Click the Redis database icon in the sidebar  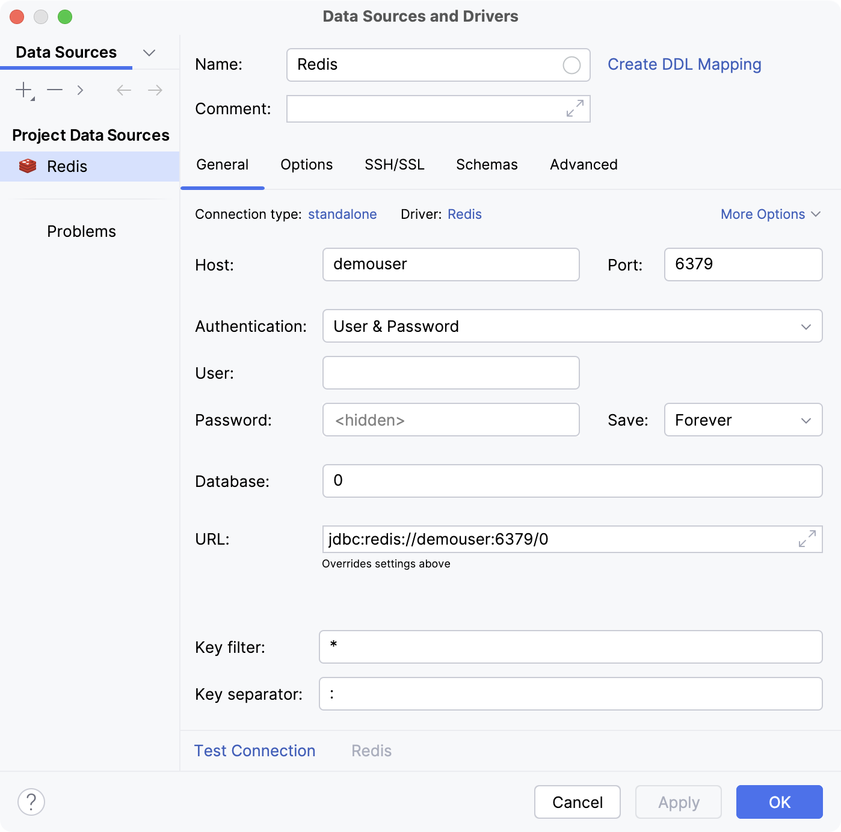(27, 166)
